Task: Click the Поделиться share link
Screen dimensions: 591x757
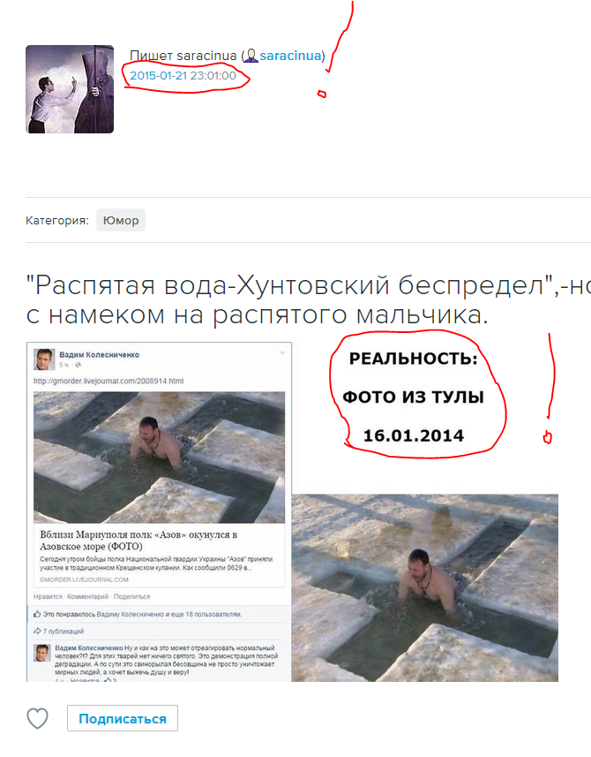Action: coord(131,597)
